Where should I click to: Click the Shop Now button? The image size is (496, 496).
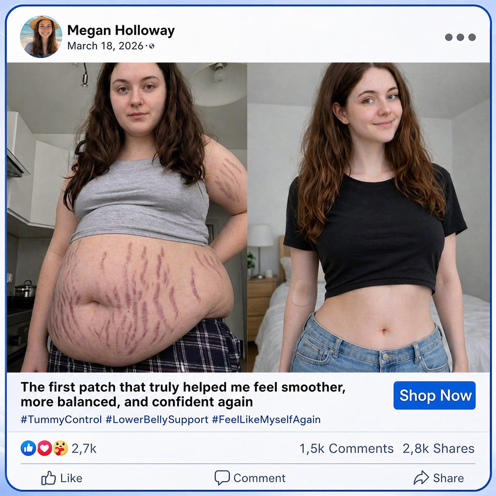coord(434,395)
